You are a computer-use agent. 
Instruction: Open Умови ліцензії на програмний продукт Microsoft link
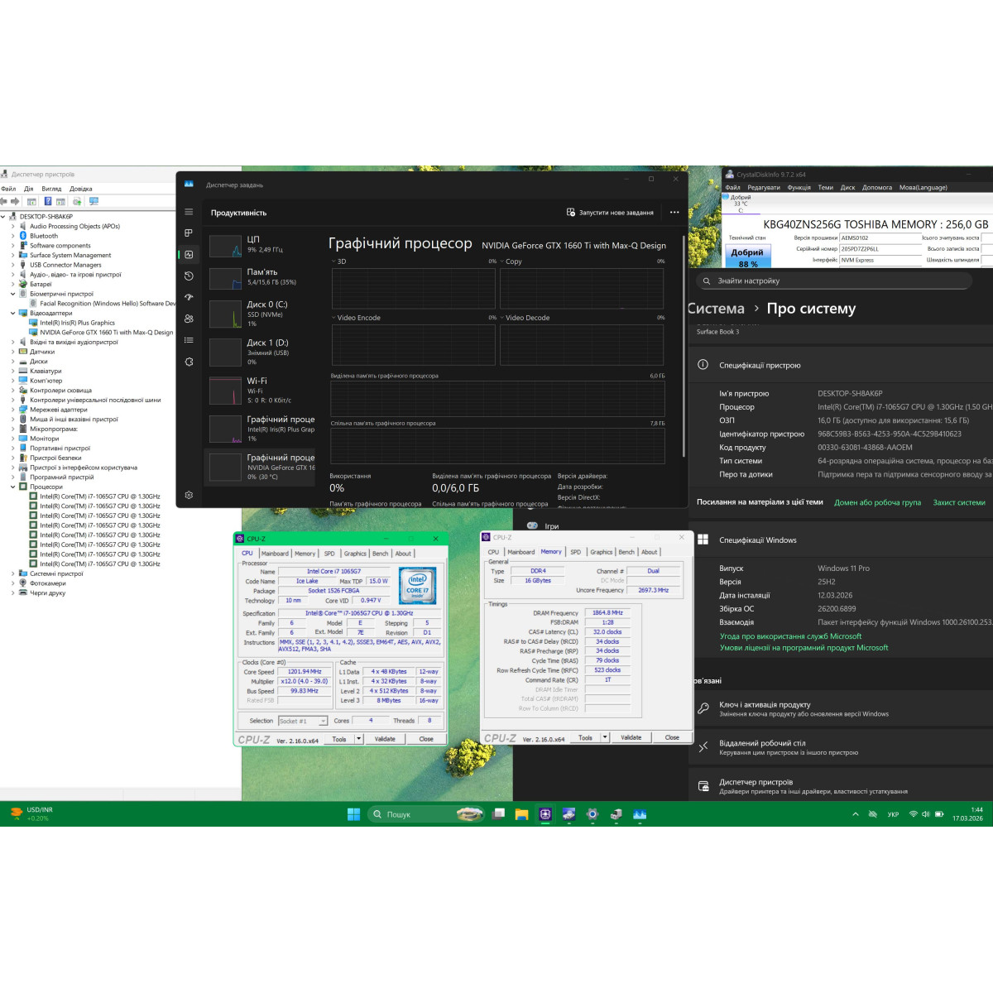804,648
